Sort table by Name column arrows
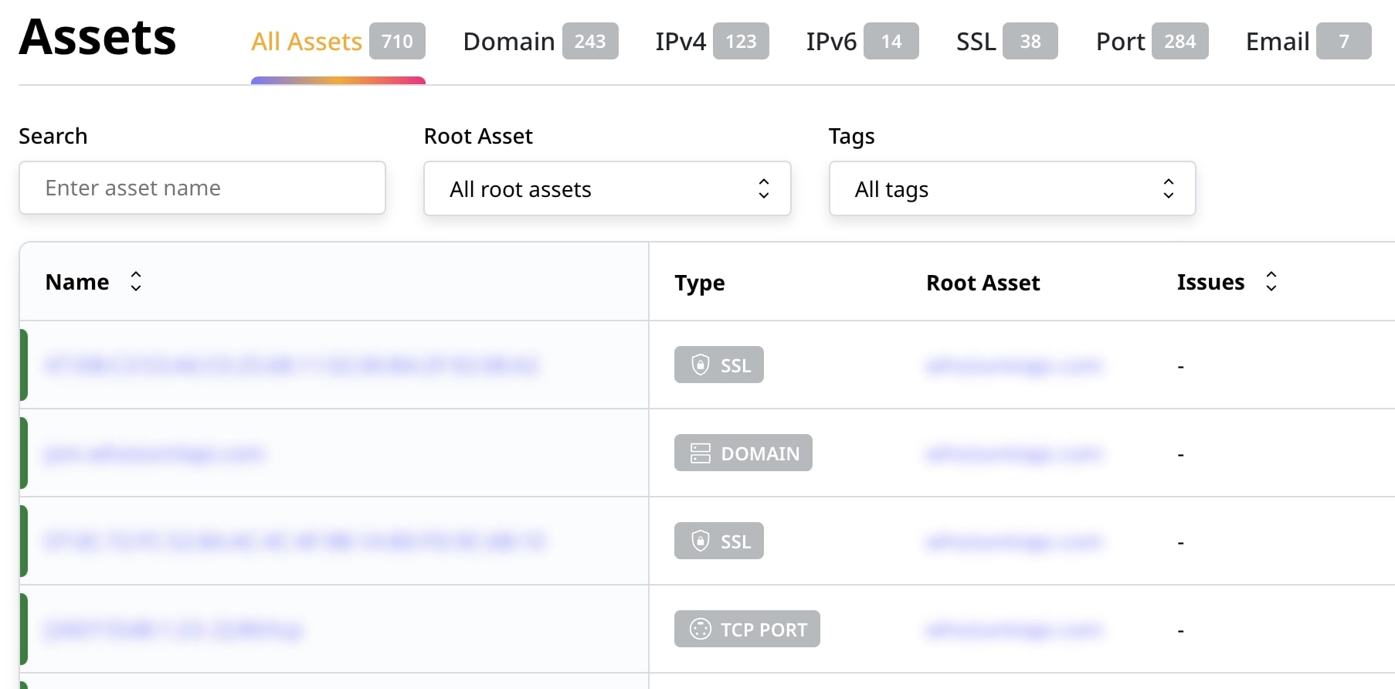Screen dimensions: 1395x689 pyautogui.click(x=136, y=282)
